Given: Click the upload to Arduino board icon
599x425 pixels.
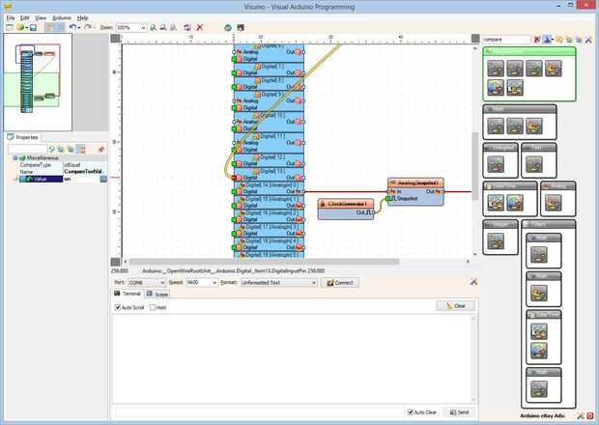Looking at the screenshot, I should pyautogui.click(x=241, y=27).
